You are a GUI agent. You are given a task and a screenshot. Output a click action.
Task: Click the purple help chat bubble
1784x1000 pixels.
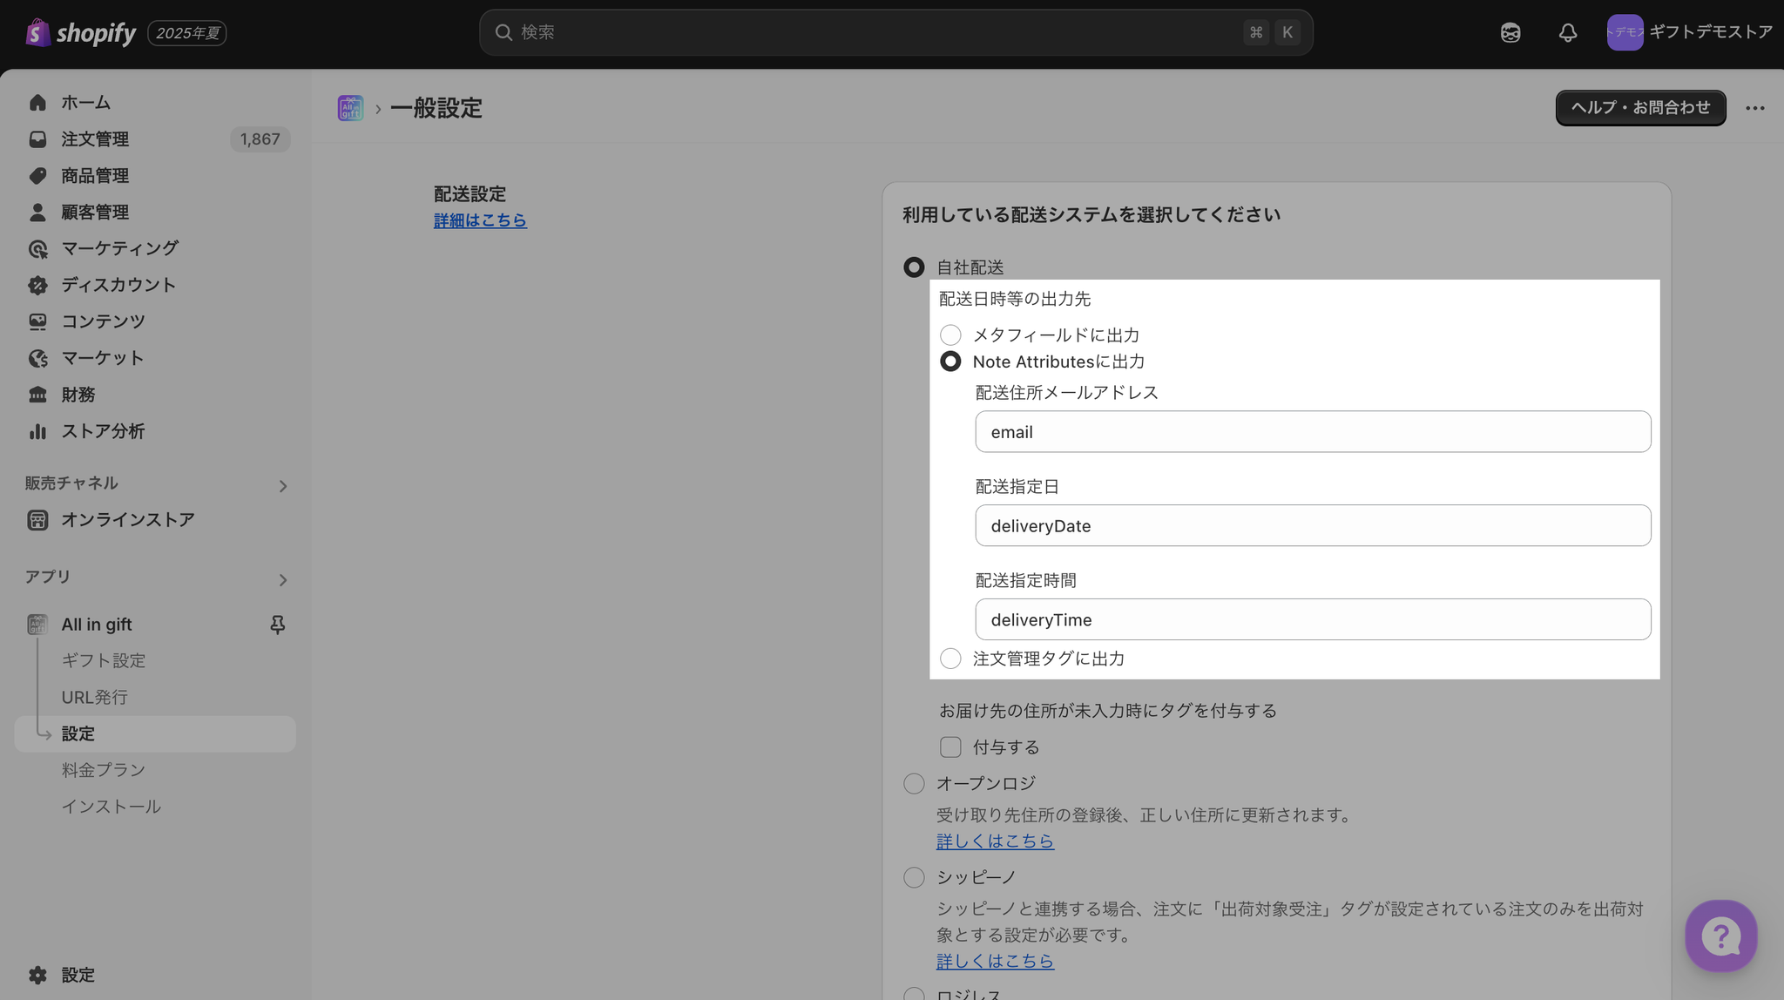coord(1720,936)
